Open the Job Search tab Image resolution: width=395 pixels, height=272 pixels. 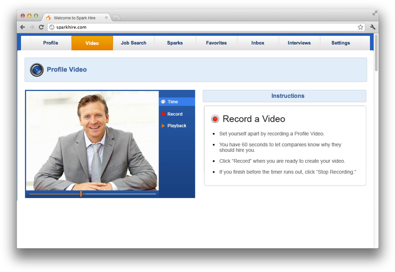pos(133,43)
